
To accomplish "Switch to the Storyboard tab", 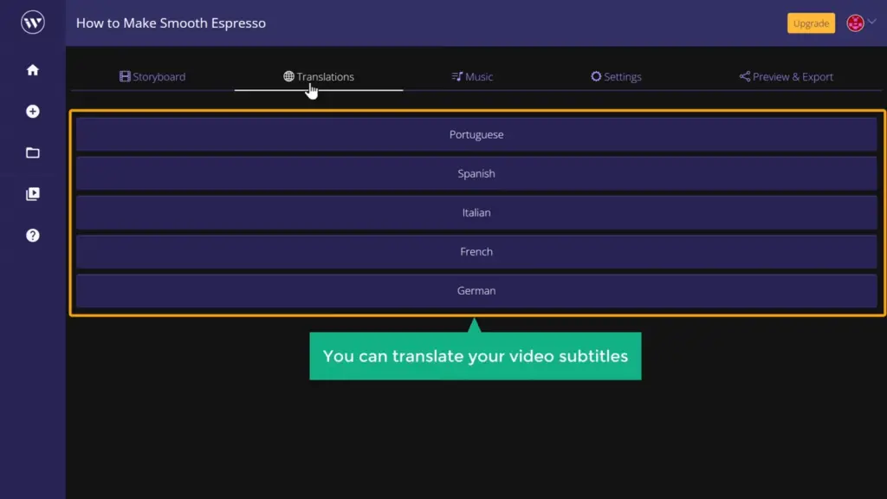I will (x=152, y=76).
